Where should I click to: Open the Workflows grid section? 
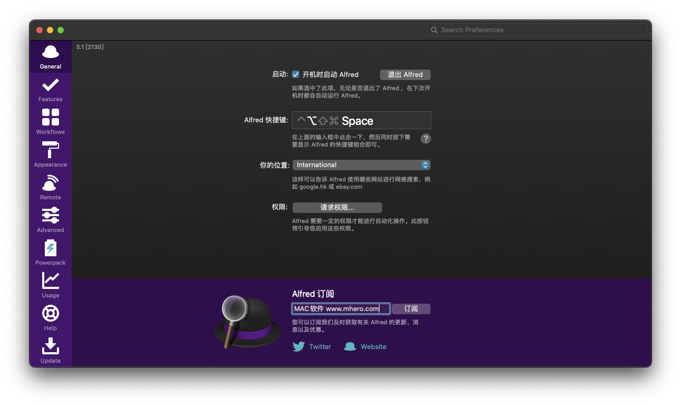pyautogui.click(x=51, y=122)
